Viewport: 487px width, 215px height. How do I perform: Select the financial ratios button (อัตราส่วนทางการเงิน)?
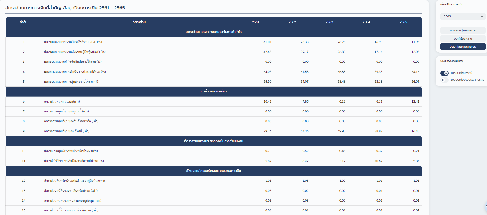[463, 47]
